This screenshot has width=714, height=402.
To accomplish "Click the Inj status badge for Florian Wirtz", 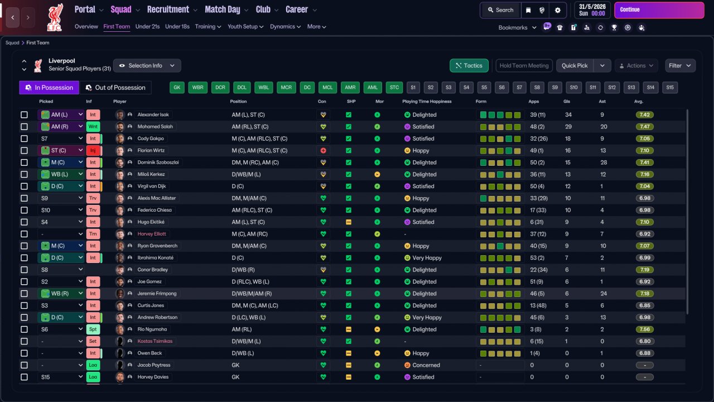I will [93, 151].
